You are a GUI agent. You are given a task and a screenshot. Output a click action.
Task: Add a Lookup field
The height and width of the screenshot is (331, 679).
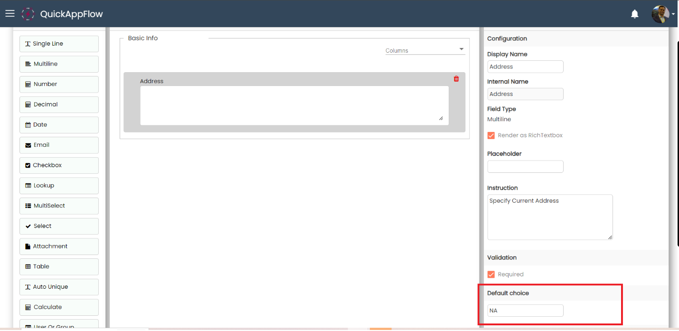59,186
